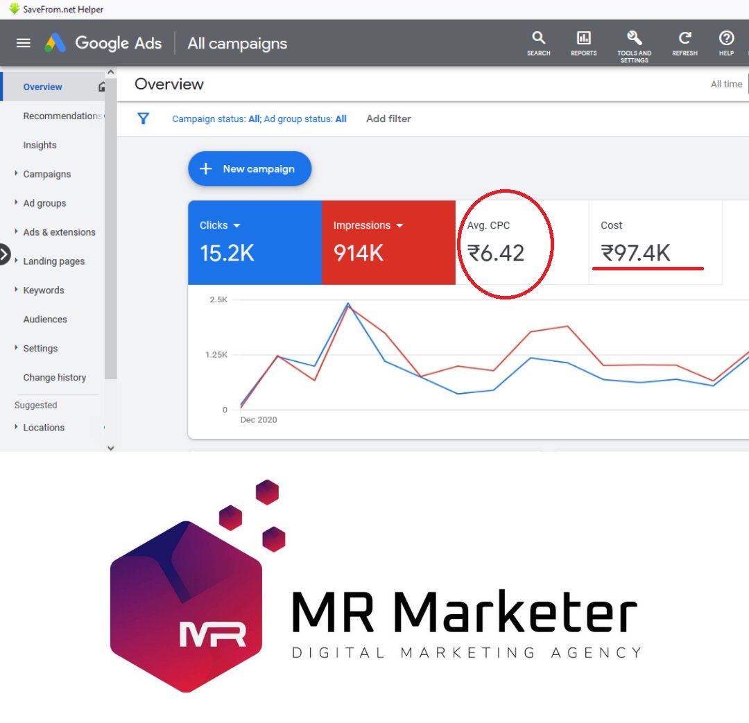Click the Overview page heading
Image resolution: width=749 pixels, height=723 pixels.
coord(169,84)
